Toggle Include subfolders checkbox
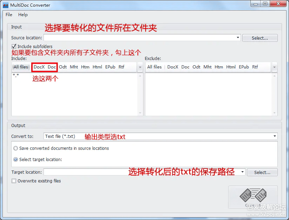 click(14, 46)
